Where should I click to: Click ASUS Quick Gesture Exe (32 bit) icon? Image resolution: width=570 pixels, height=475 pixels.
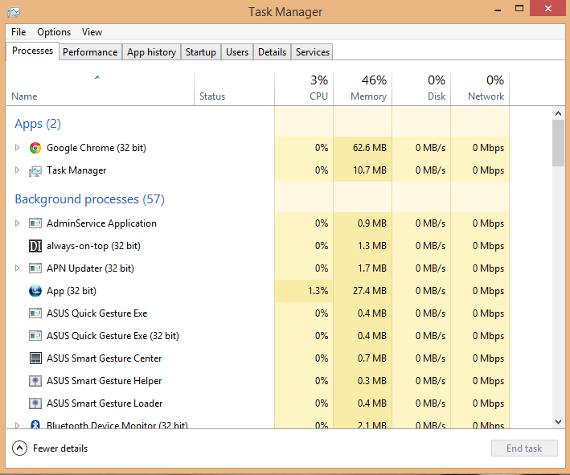35,336
